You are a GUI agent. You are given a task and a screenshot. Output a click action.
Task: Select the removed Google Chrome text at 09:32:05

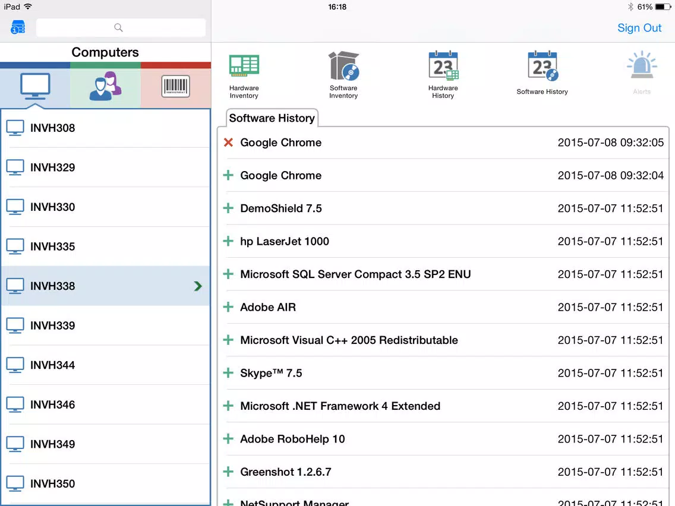click(x=280, y=143)
